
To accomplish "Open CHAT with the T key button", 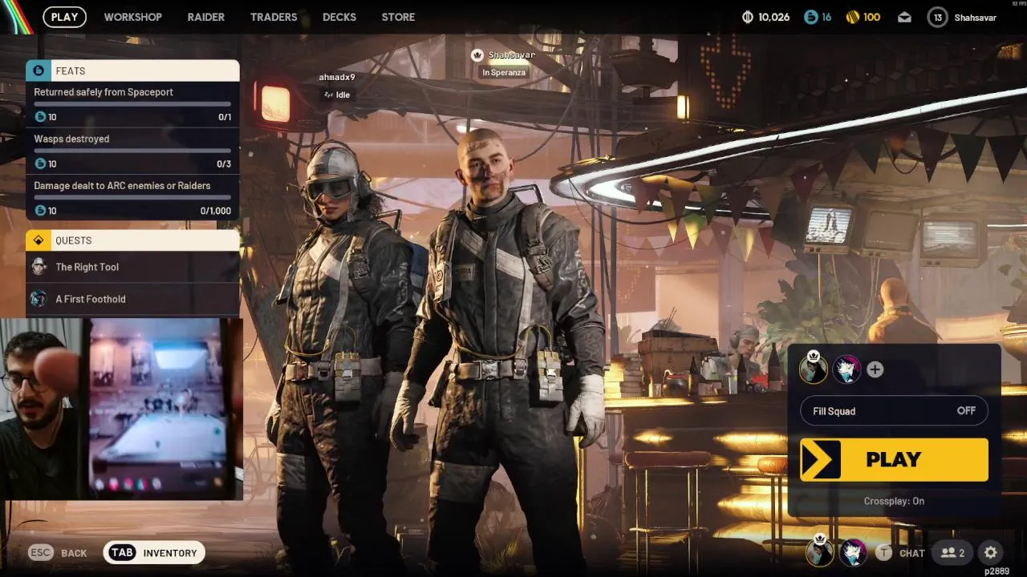I will pos(900,553).
